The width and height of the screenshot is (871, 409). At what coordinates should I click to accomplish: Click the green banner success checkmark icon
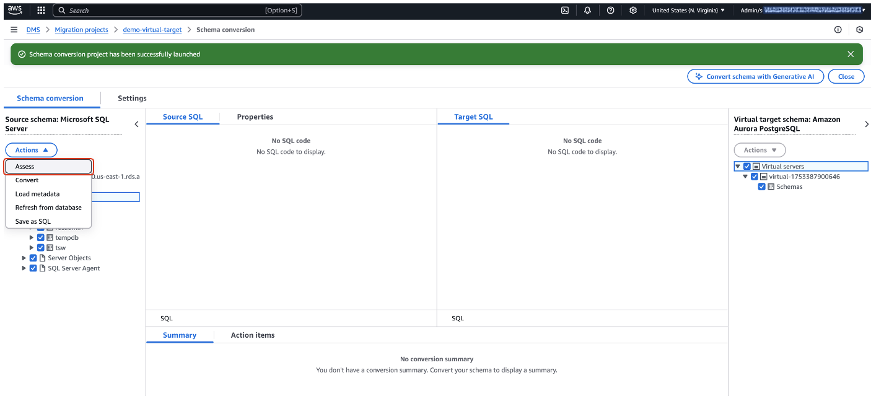click(22, 55)
